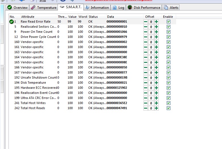The height and width of the screenshot is (149, 222).
Task: Toggle Enable checkbox for Total Host Reads
Action: coord(168,108)
